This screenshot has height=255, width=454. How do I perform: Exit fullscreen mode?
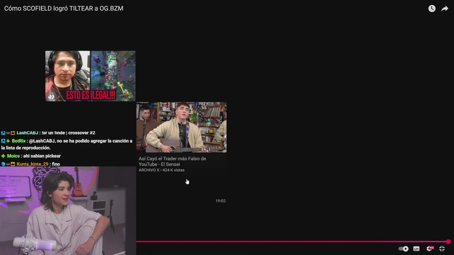pos(442,249)
